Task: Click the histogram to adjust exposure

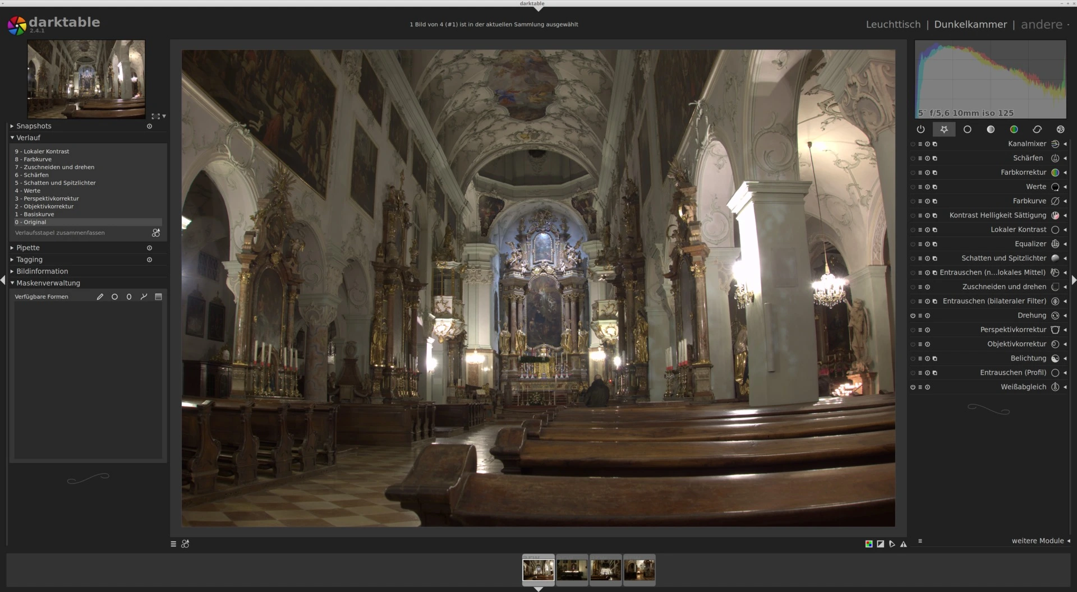Action: coord(990,80)
